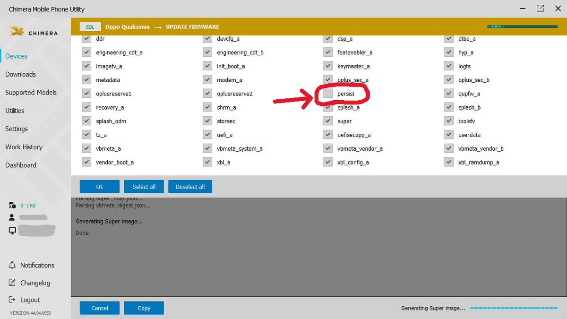This screenshot has height=319, width=567.
Task: Open the Dashboard page
Action: click(21, 165)
